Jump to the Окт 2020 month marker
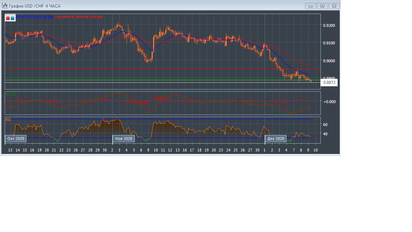 (16, 139)
